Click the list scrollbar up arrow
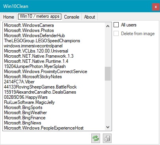The height and width of the screenshot is (145, 160). pos(108,26)
